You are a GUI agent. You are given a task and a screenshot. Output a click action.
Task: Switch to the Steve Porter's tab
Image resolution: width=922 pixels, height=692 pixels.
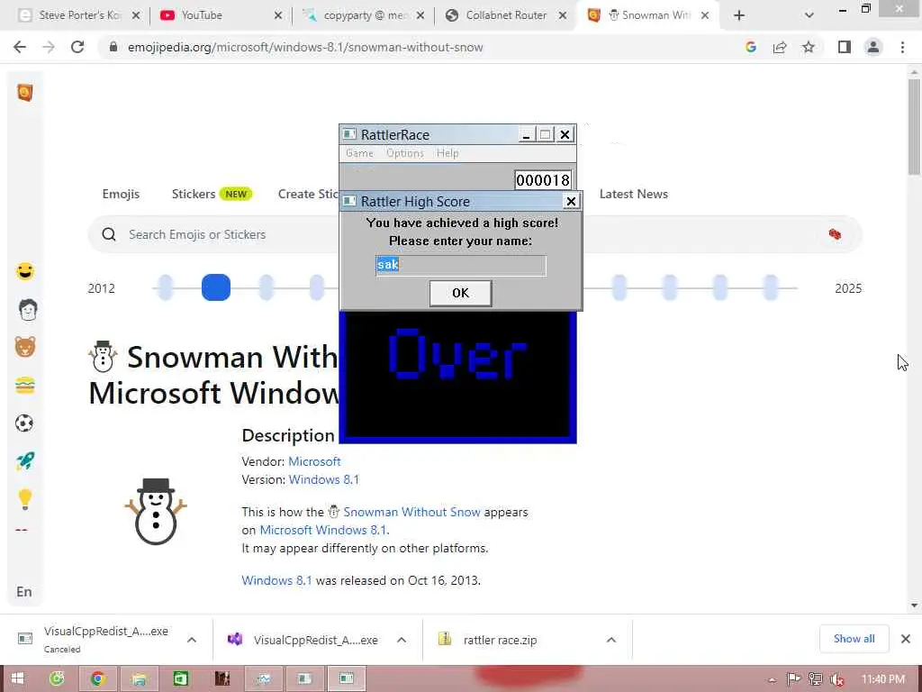click(x=80, y=15)
